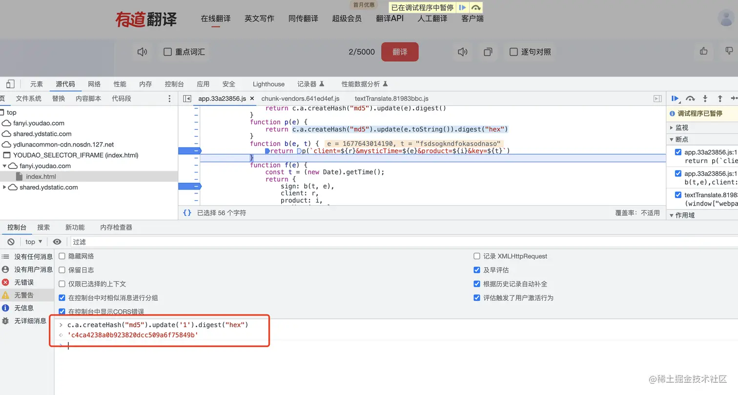Clear the console with the ban icon
The width and height of the screenshot is (738, 395).
(x=11, y=242)
